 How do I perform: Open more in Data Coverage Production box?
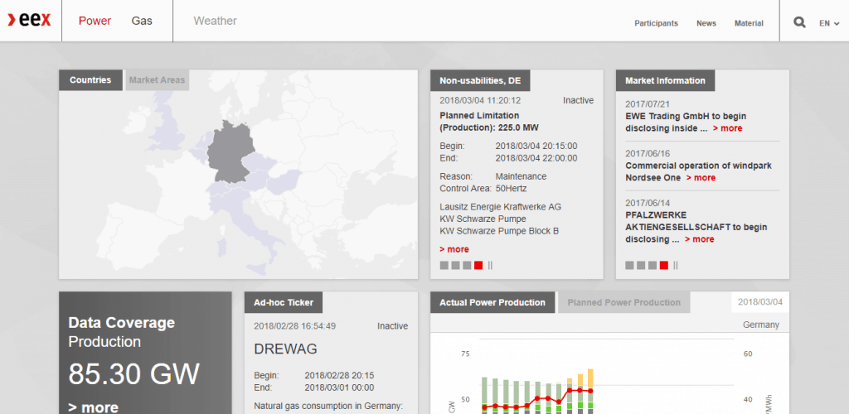[x=93, y=407]
